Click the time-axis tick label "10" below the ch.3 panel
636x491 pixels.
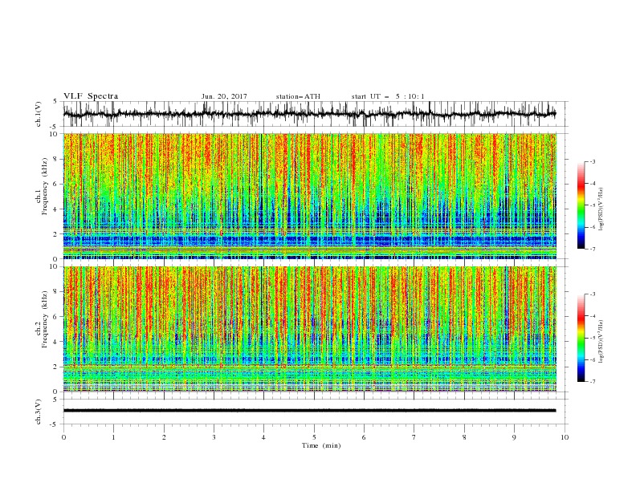click(x=565, y=437)
